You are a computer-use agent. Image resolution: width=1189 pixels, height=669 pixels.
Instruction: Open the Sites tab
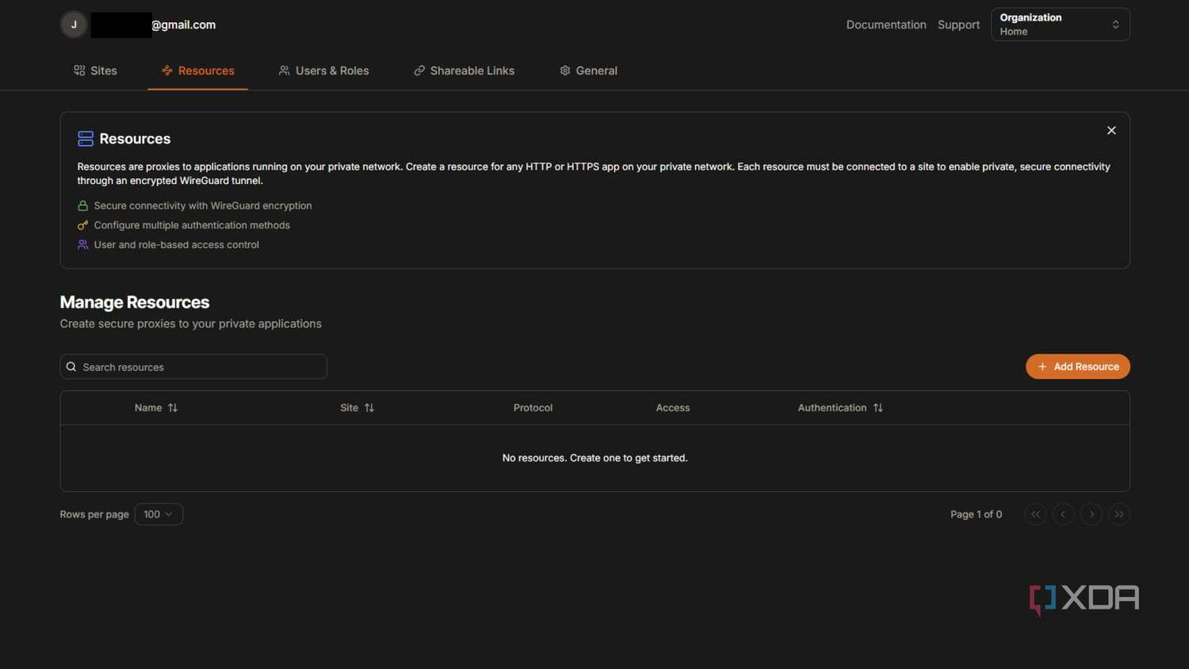click(x=95, y=71)
